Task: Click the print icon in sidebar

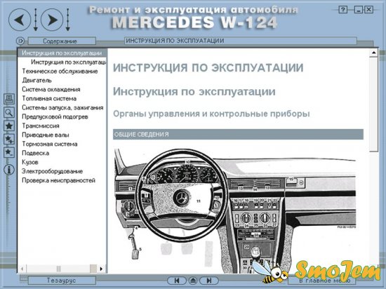Action: [x=9, y=99]
